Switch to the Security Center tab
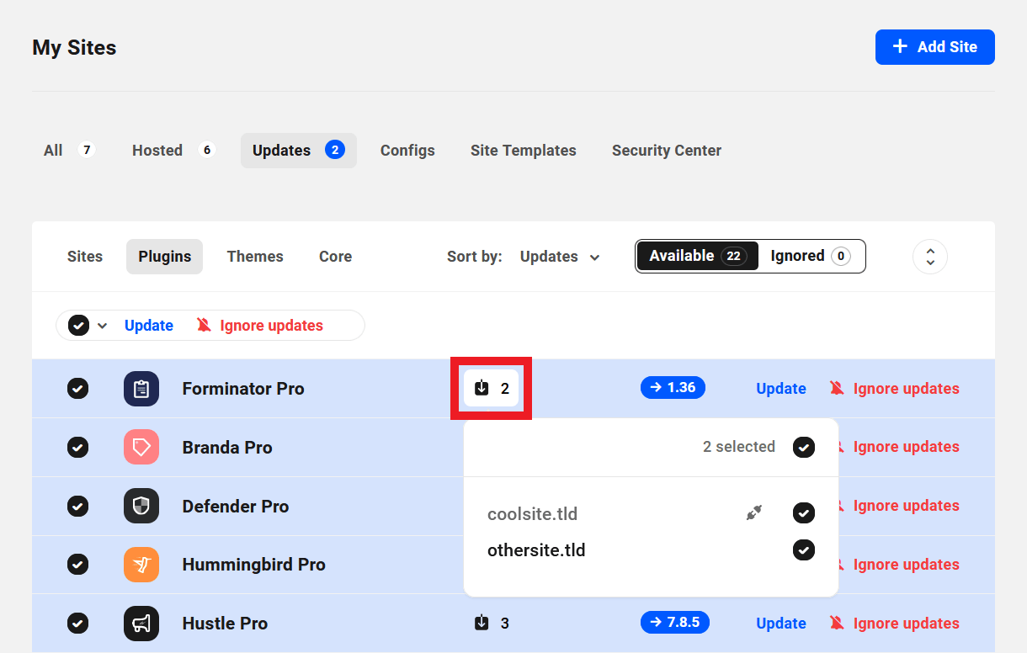 pos(666,151)
